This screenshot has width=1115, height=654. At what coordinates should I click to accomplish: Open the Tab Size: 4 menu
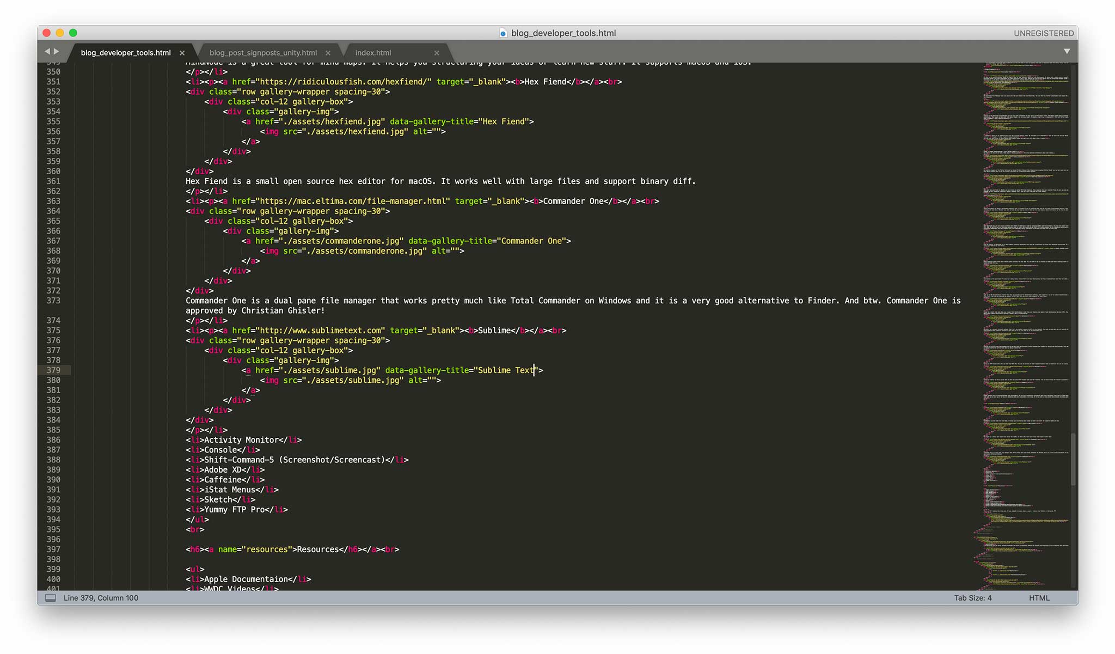(x=972, y=598)
